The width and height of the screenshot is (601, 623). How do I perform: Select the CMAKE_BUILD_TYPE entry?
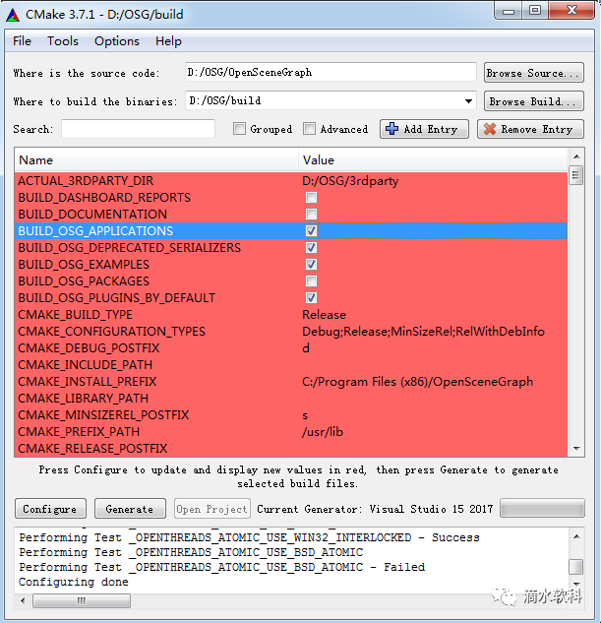[x=76, y=315]
